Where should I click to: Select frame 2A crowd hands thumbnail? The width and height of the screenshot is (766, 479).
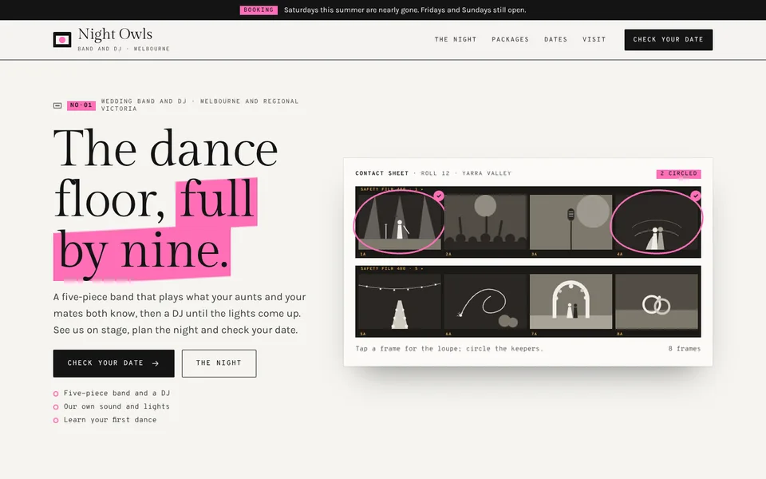(x=486, y=223)
